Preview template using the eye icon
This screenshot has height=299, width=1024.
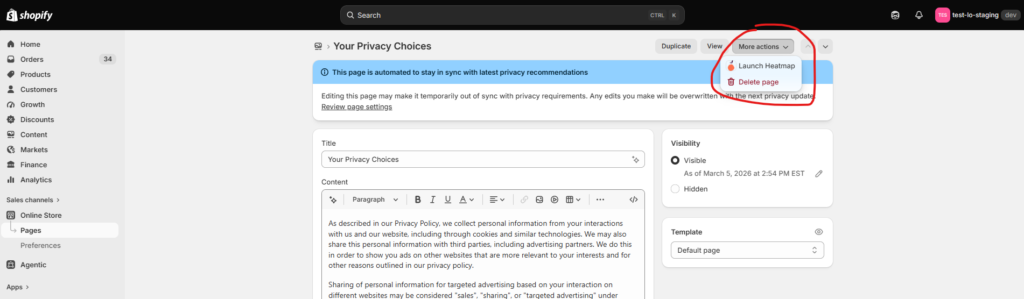[819, 232]
